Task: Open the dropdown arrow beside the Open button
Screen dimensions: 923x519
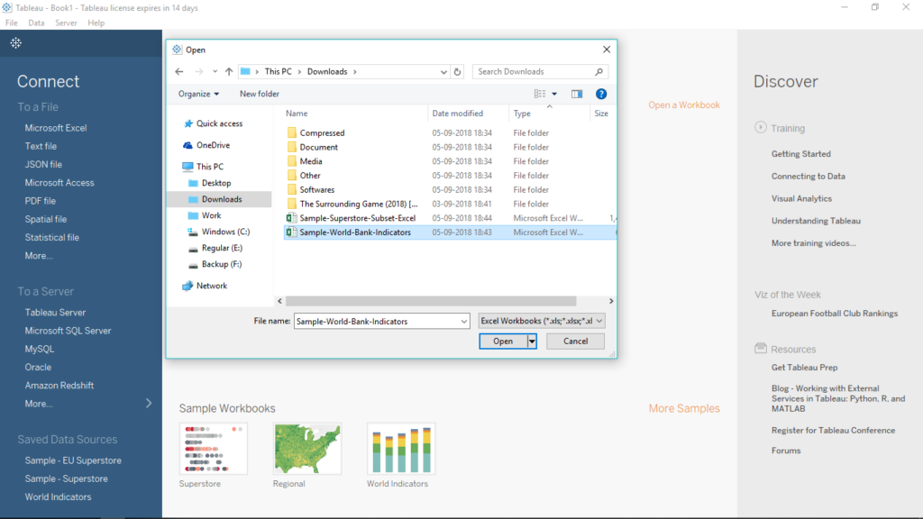Action: click(532, 341)
